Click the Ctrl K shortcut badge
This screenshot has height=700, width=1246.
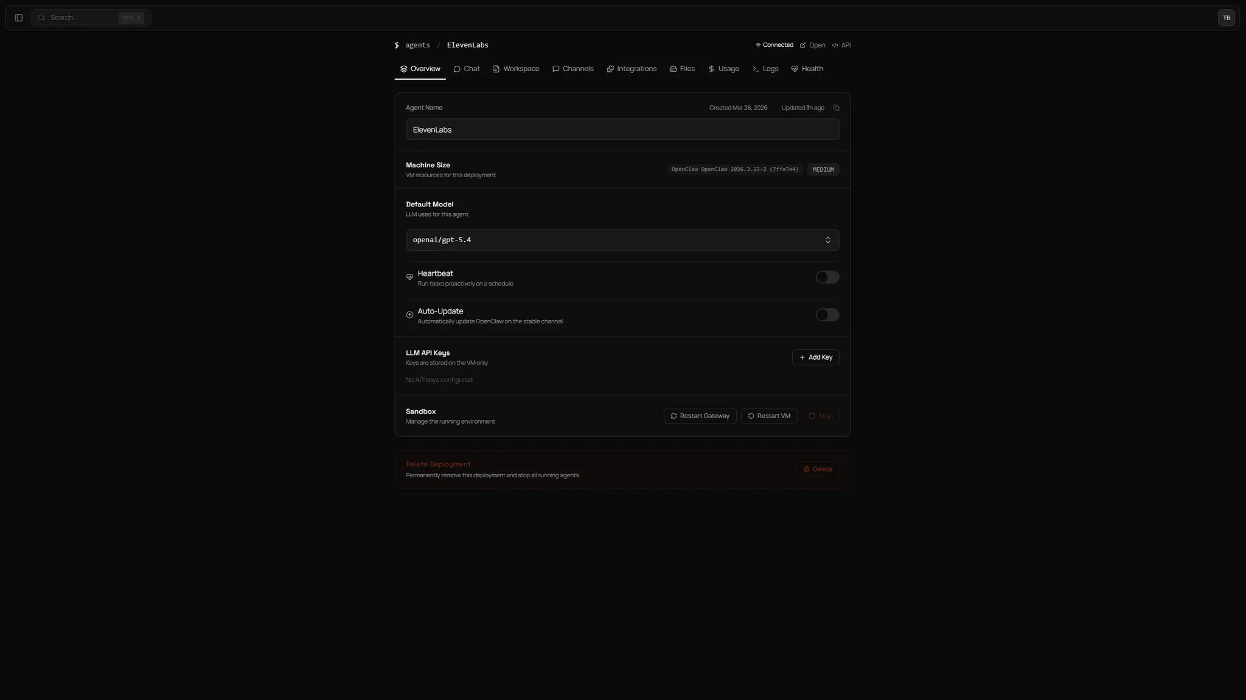[x=131, y=18]
